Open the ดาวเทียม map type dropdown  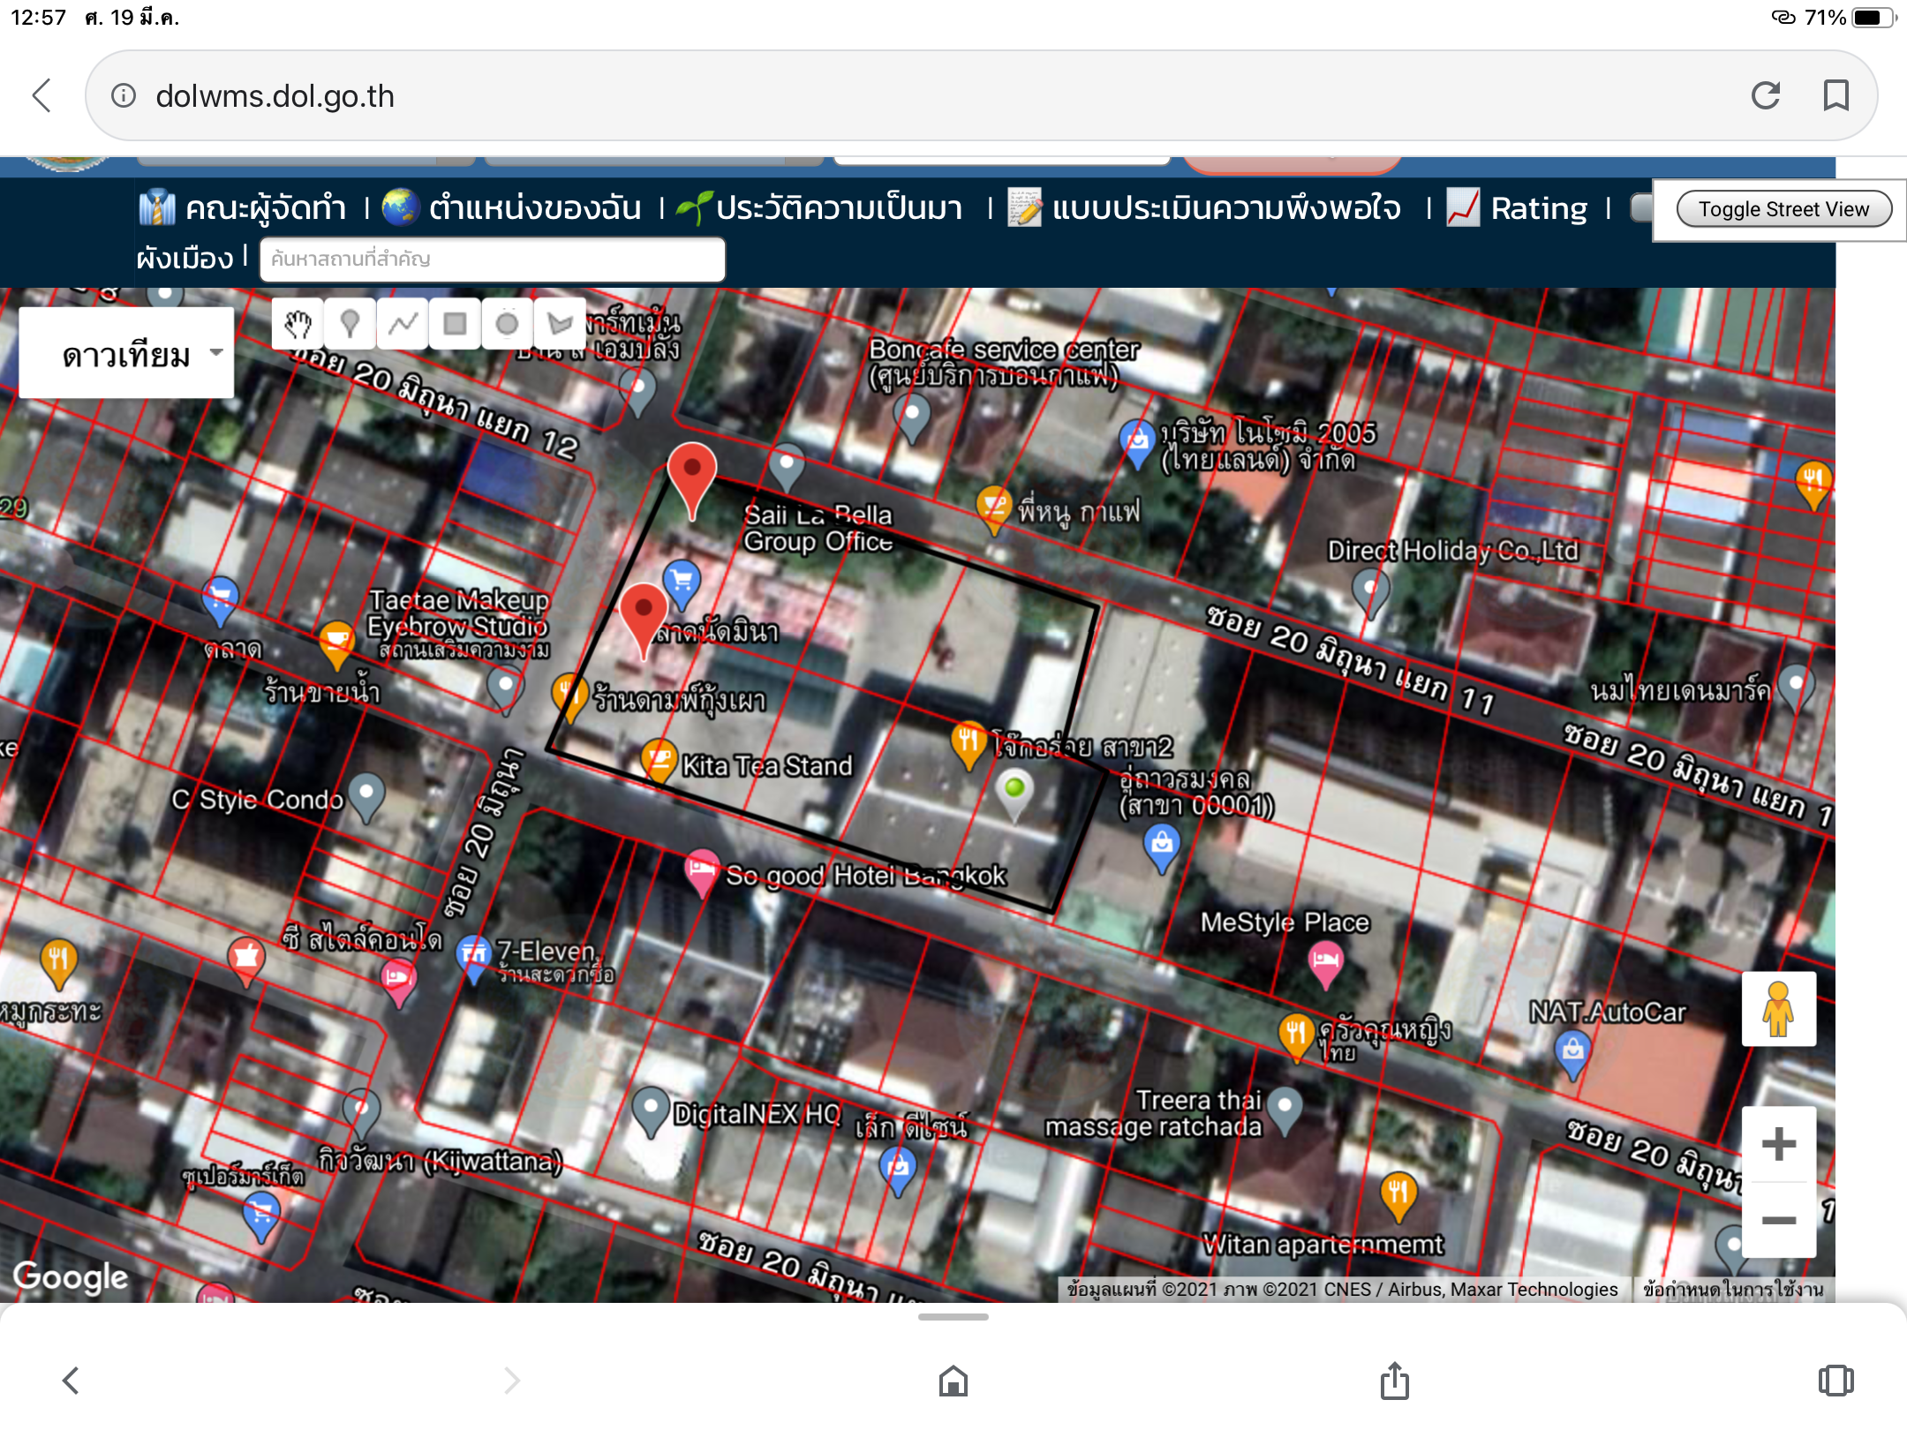click(x=126, y=353)
